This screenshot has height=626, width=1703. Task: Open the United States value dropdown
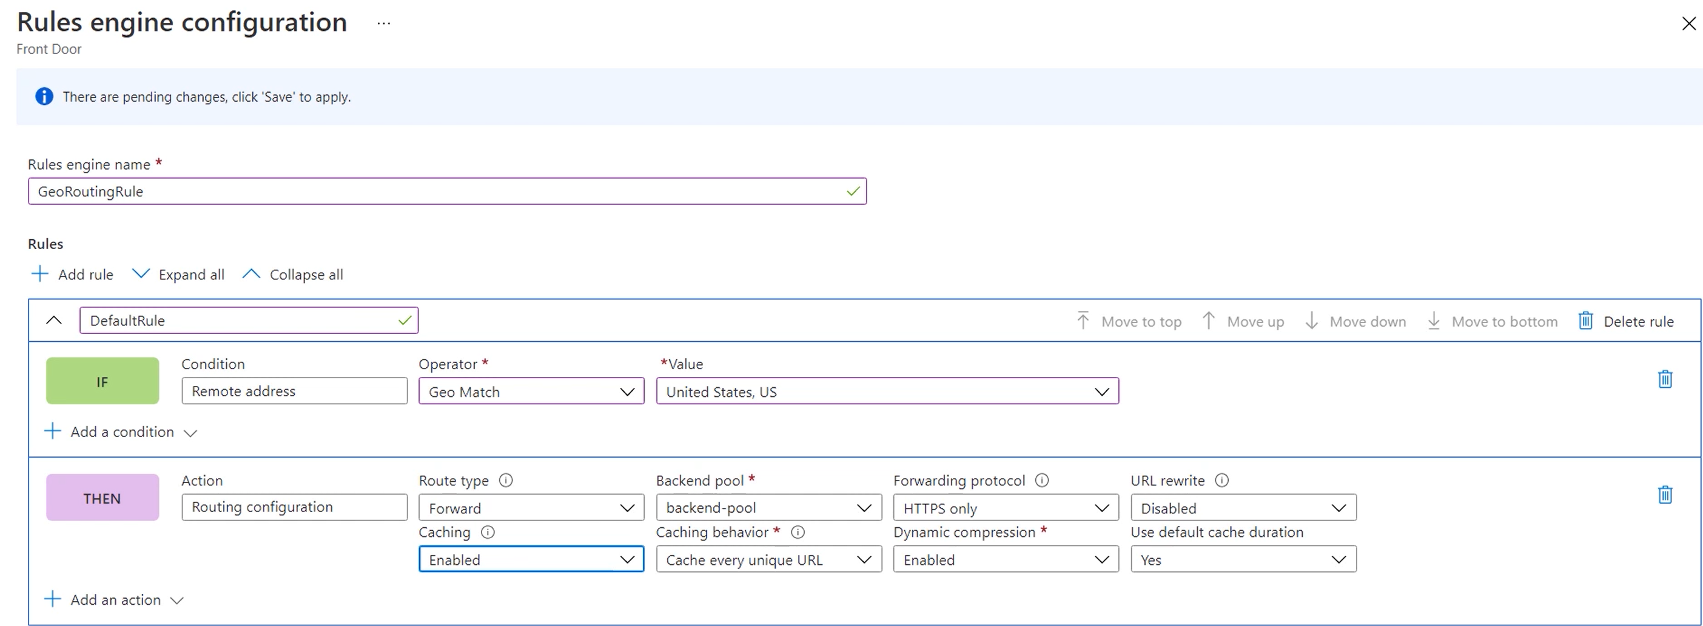click(x=1101, y=391)
